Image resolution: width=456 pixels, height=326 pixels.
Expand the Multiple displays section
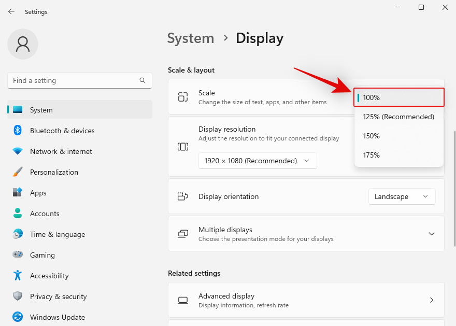432,234
